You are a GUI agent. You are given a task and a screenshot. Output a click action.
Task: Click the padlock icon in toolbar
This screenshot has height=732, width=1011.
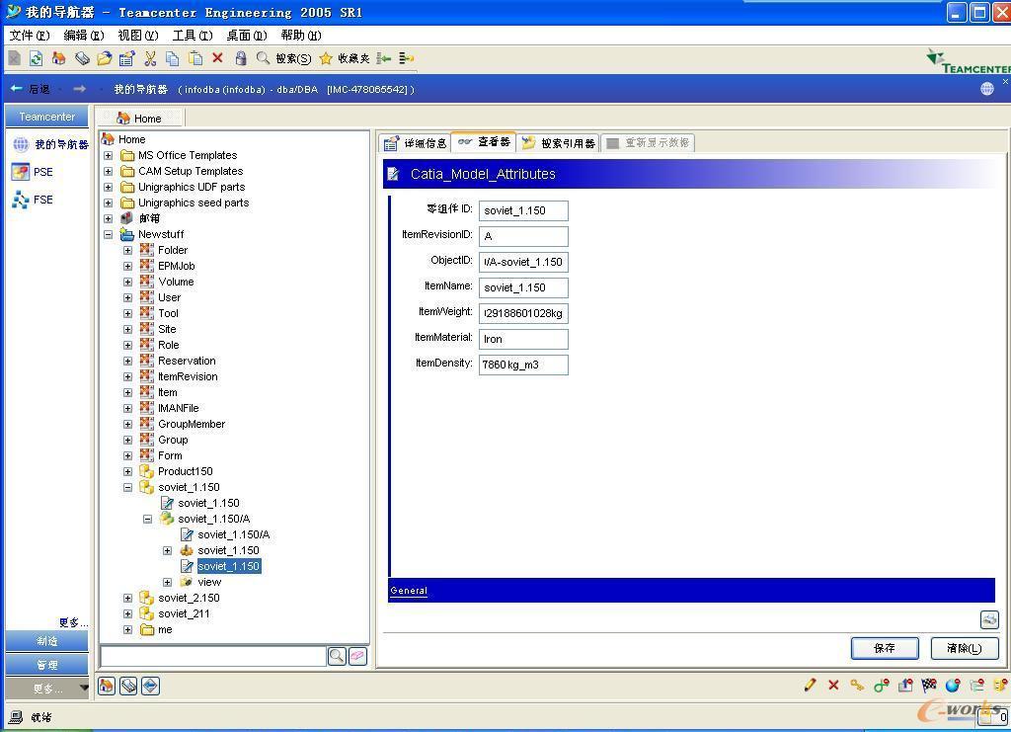(241, 58)
